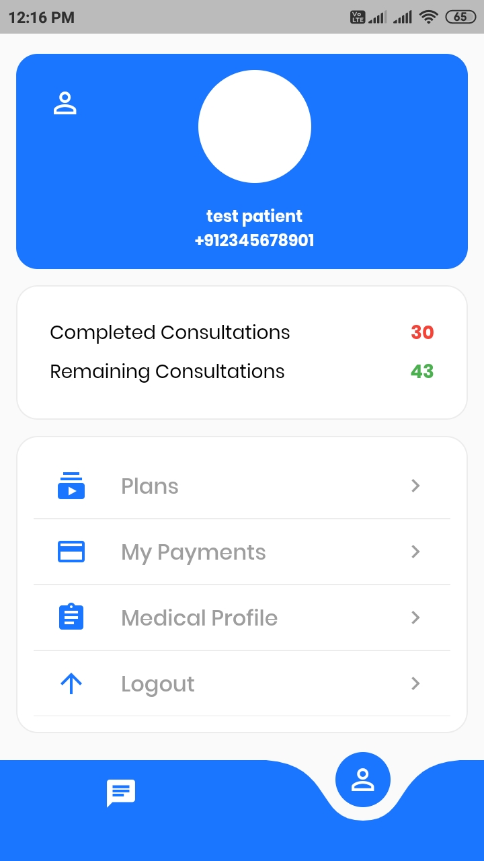
Task: Expand the Plans row chevron
Action: [415, 486]
